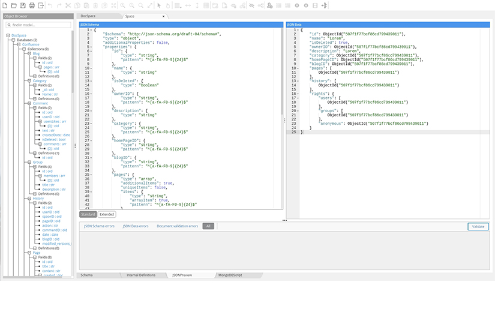Collapse the Category collection node
The image size is (495, 315).
[29, 81]
